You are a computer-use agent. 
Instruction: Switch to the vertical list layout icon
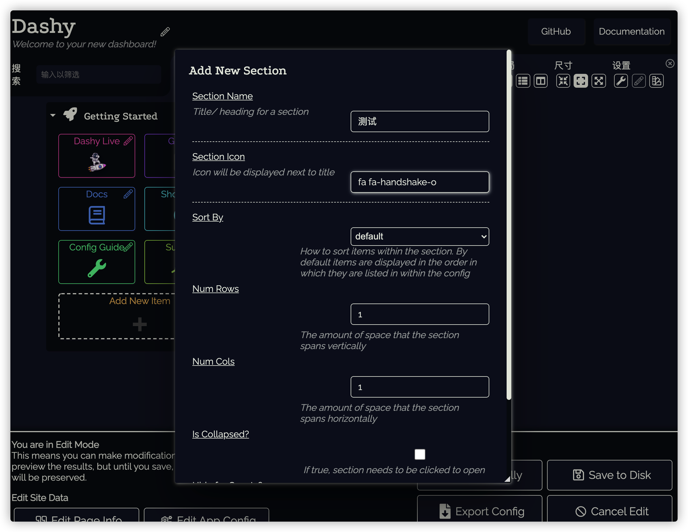pos(523,81)
